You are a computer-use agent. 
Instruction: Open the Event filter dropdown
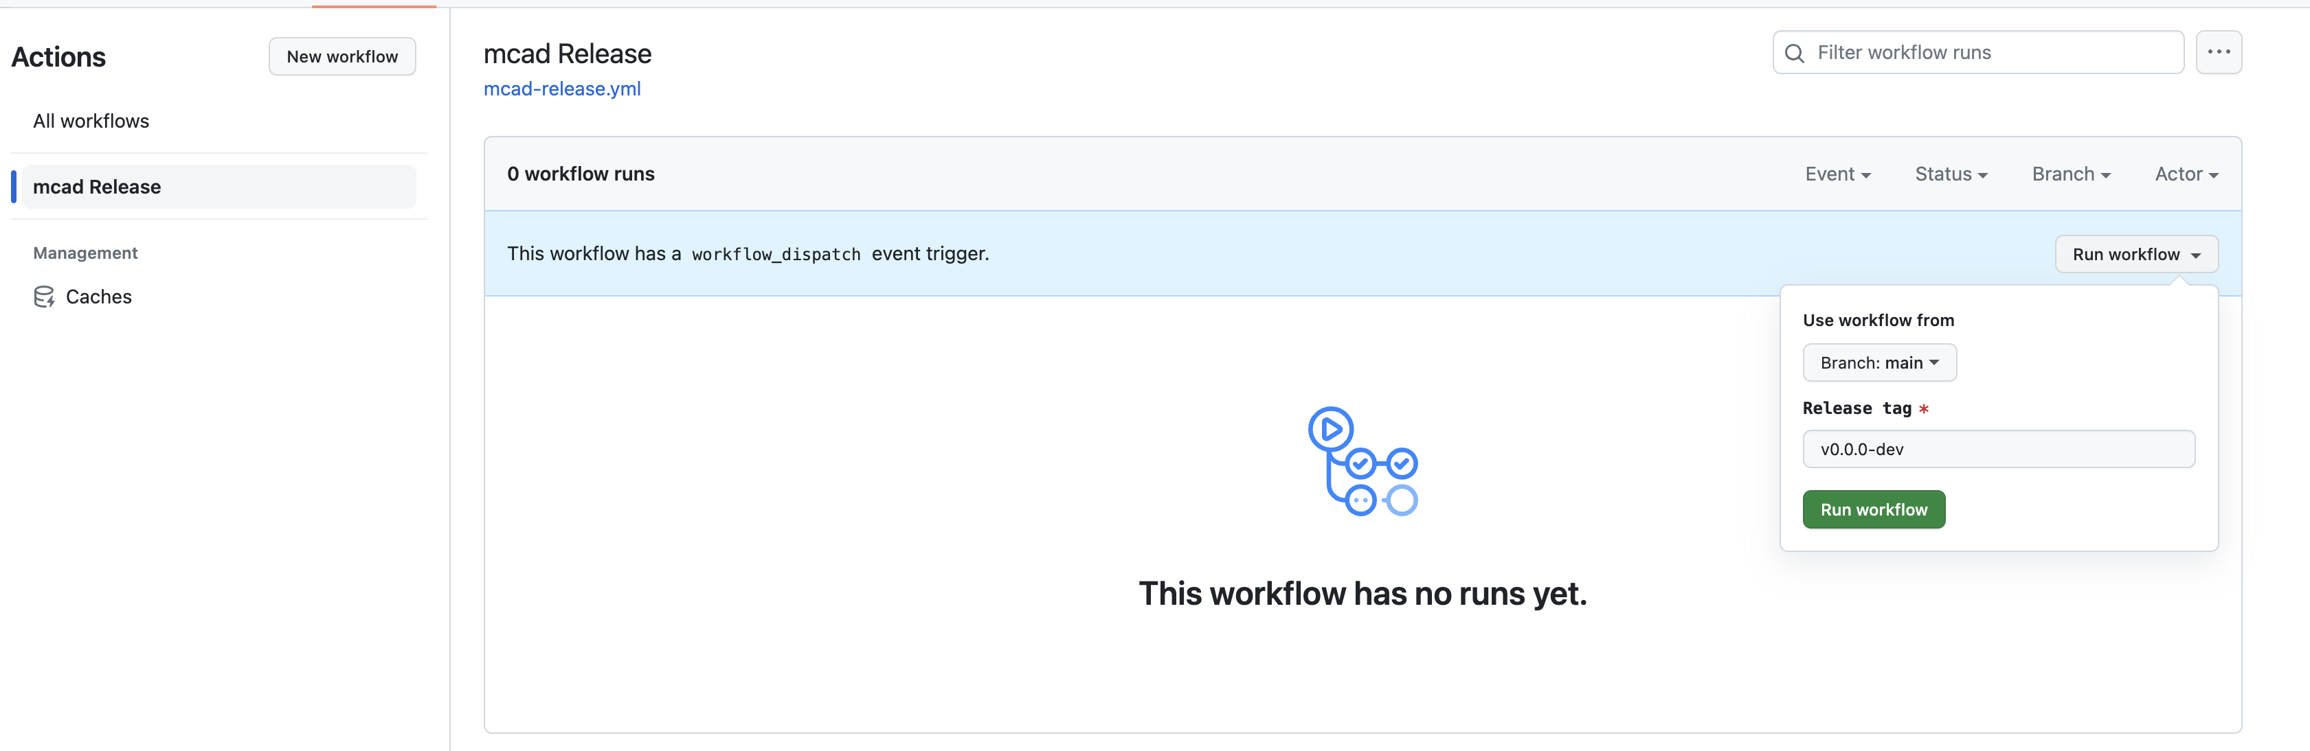coord(1837,174)
